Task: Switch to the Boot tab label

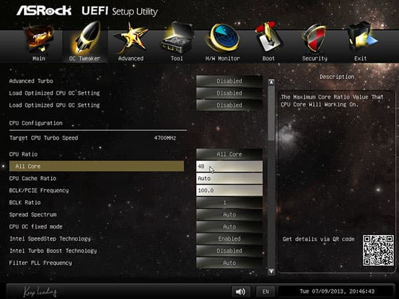Action: click(x=269, y=58)
